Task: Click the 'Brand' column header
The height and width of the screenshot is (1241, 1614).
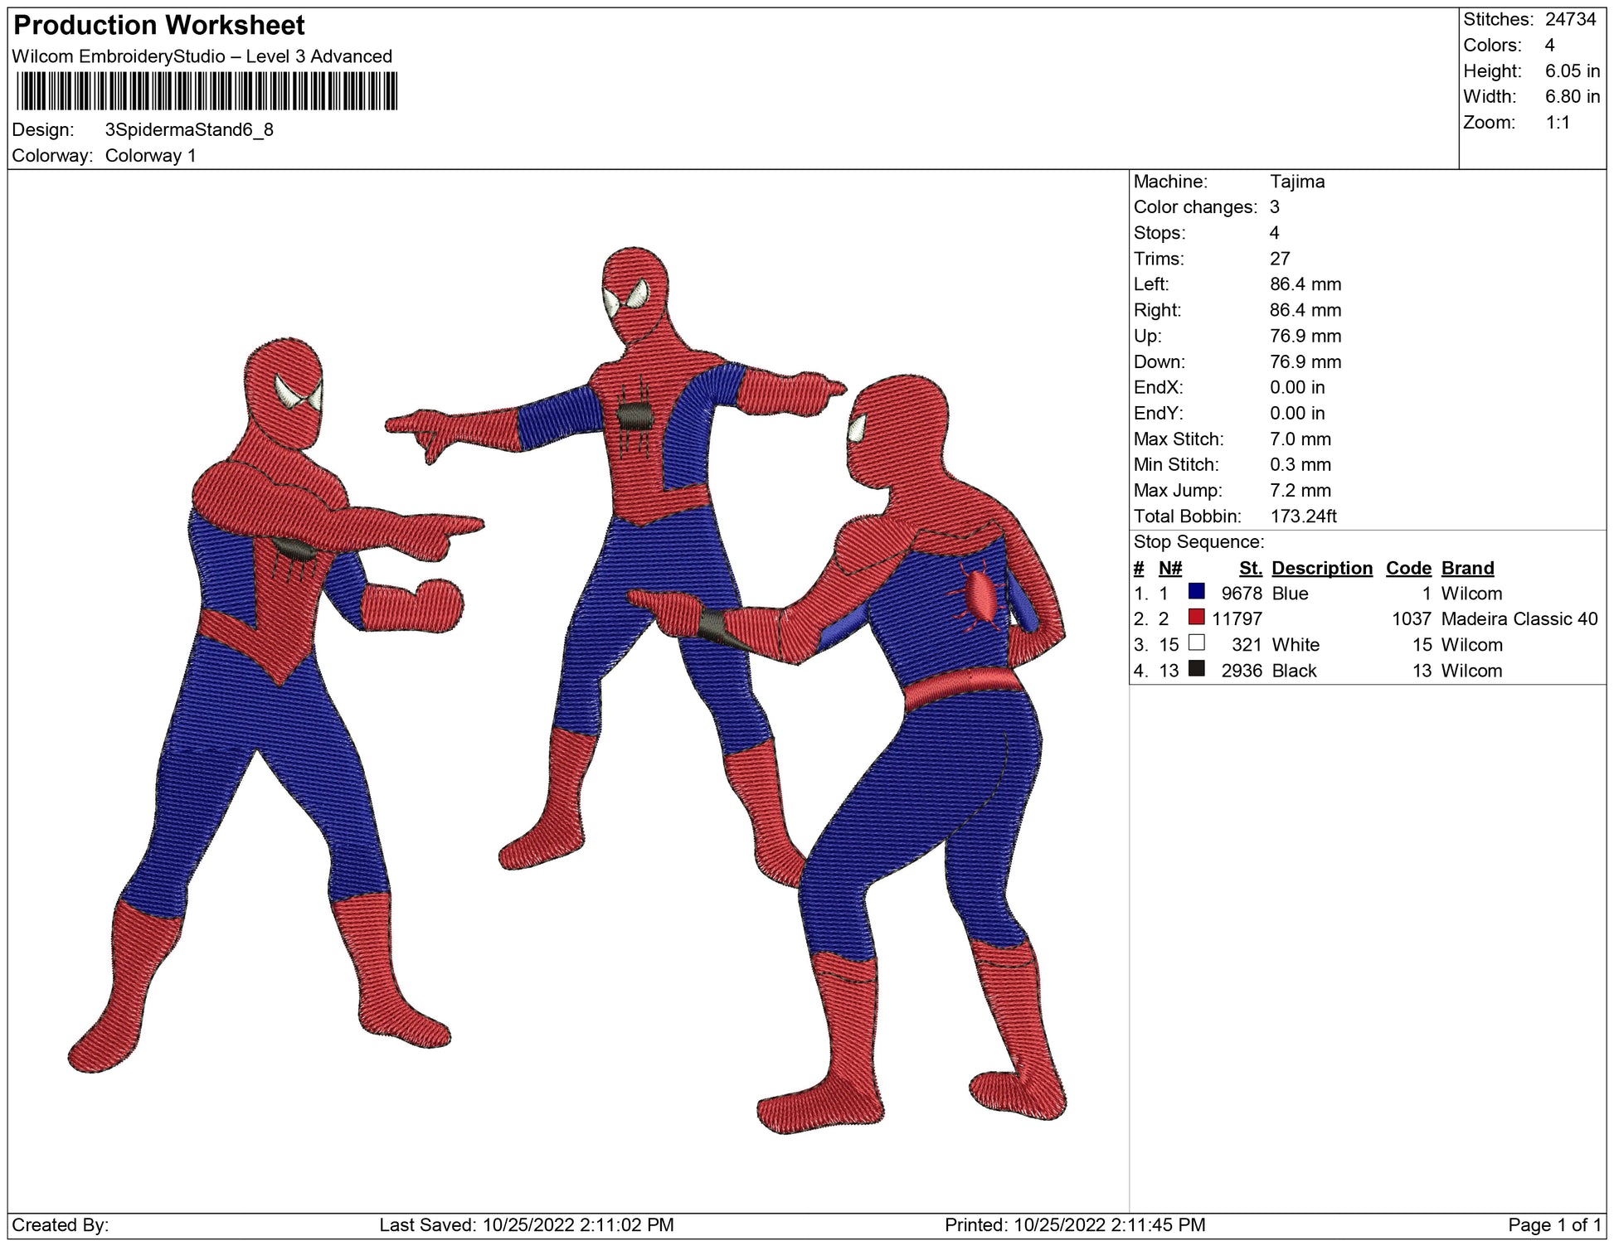Action: 1467,568
